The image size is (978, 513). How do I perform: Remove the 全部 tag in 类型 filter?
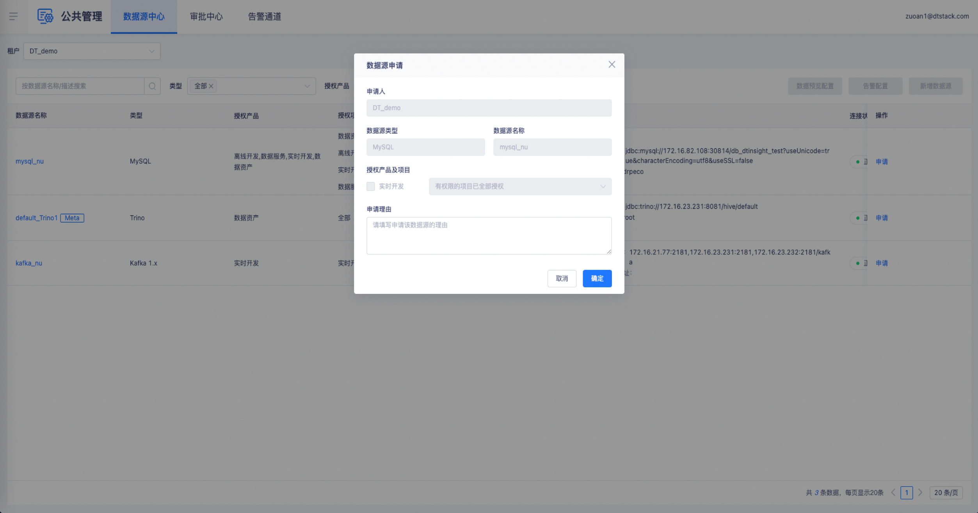pyautogui.click(x=211, y=86)
